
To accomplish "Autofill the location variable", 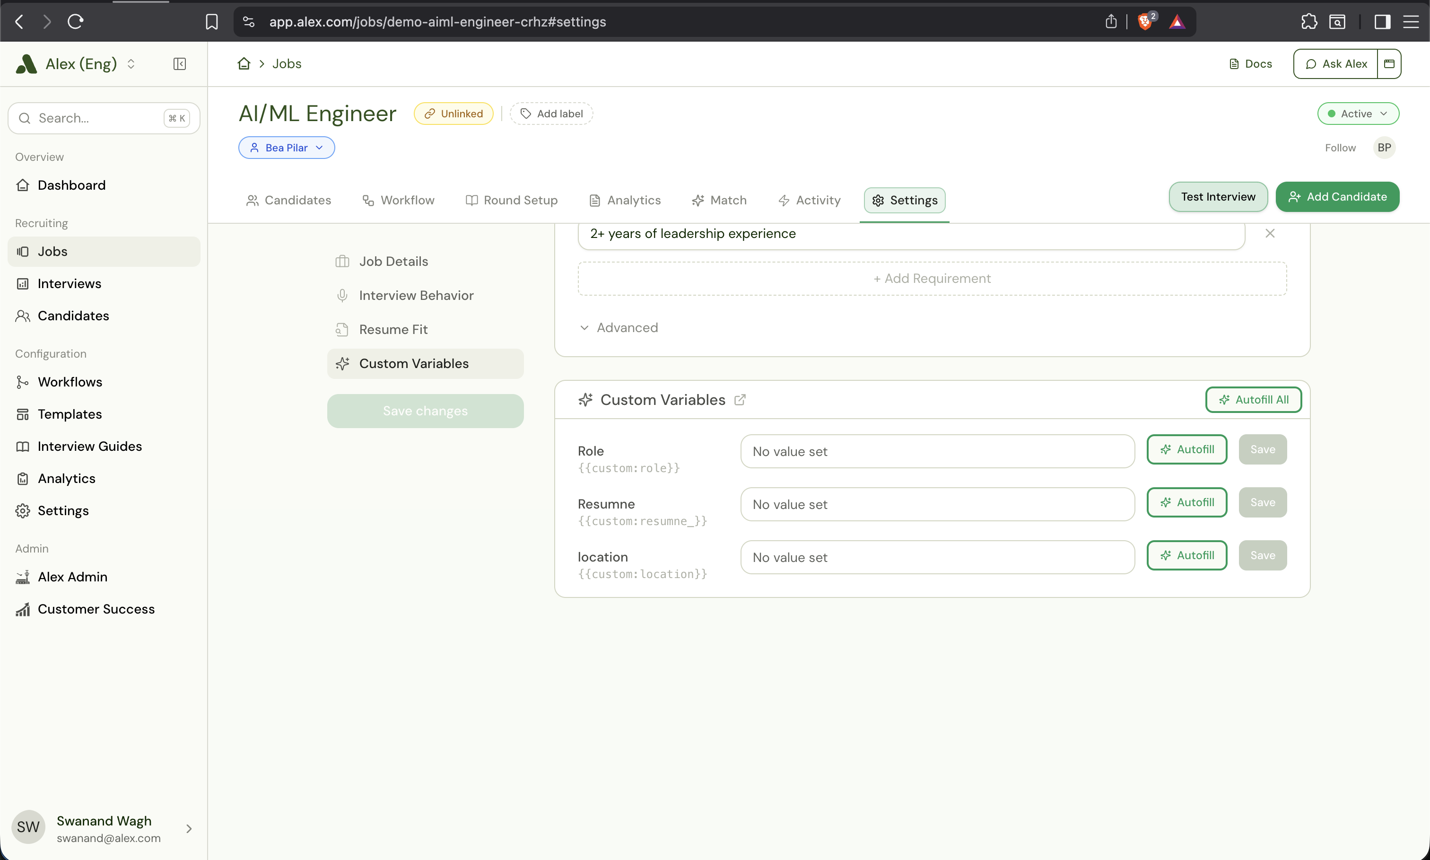I will (x=1187, y=556).
